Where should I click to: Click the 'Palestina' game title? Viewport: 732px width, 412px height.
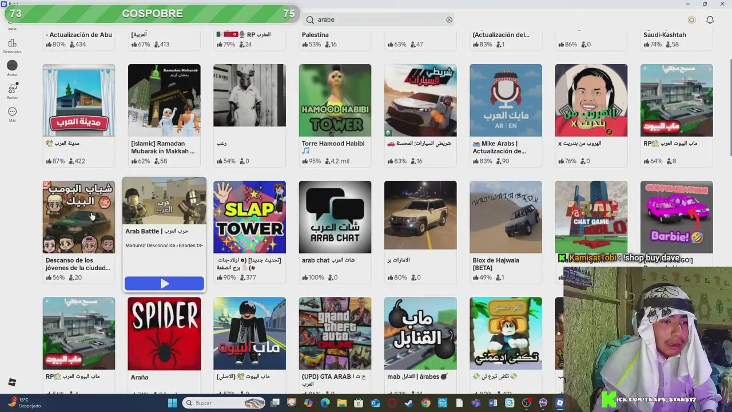(315, 35)
